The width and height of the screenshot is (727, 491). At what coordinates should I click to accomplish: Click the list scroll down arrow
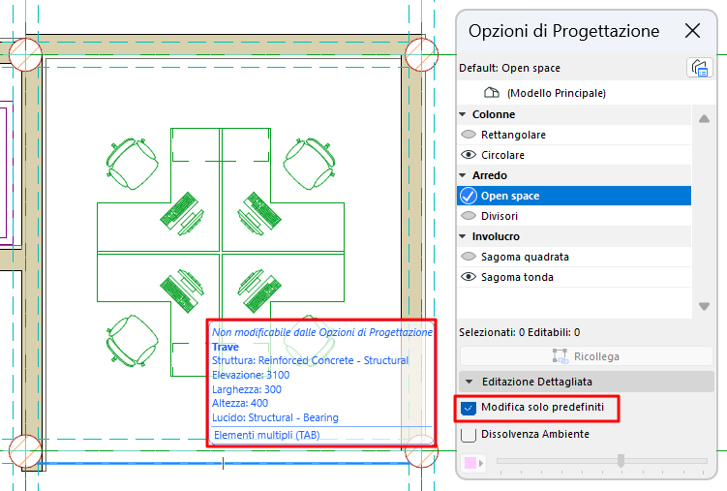pos(705,306)
